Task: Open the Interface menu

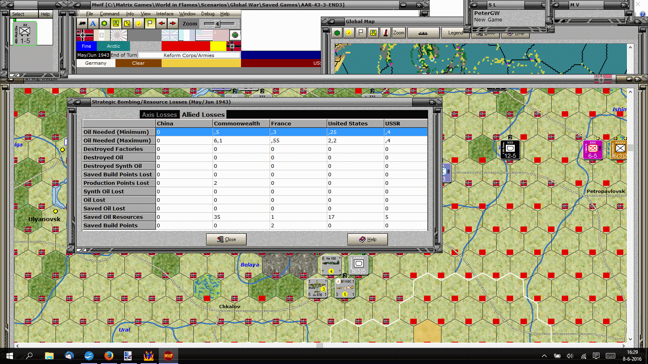Action: pyautogui.click(x=165, y=14)
